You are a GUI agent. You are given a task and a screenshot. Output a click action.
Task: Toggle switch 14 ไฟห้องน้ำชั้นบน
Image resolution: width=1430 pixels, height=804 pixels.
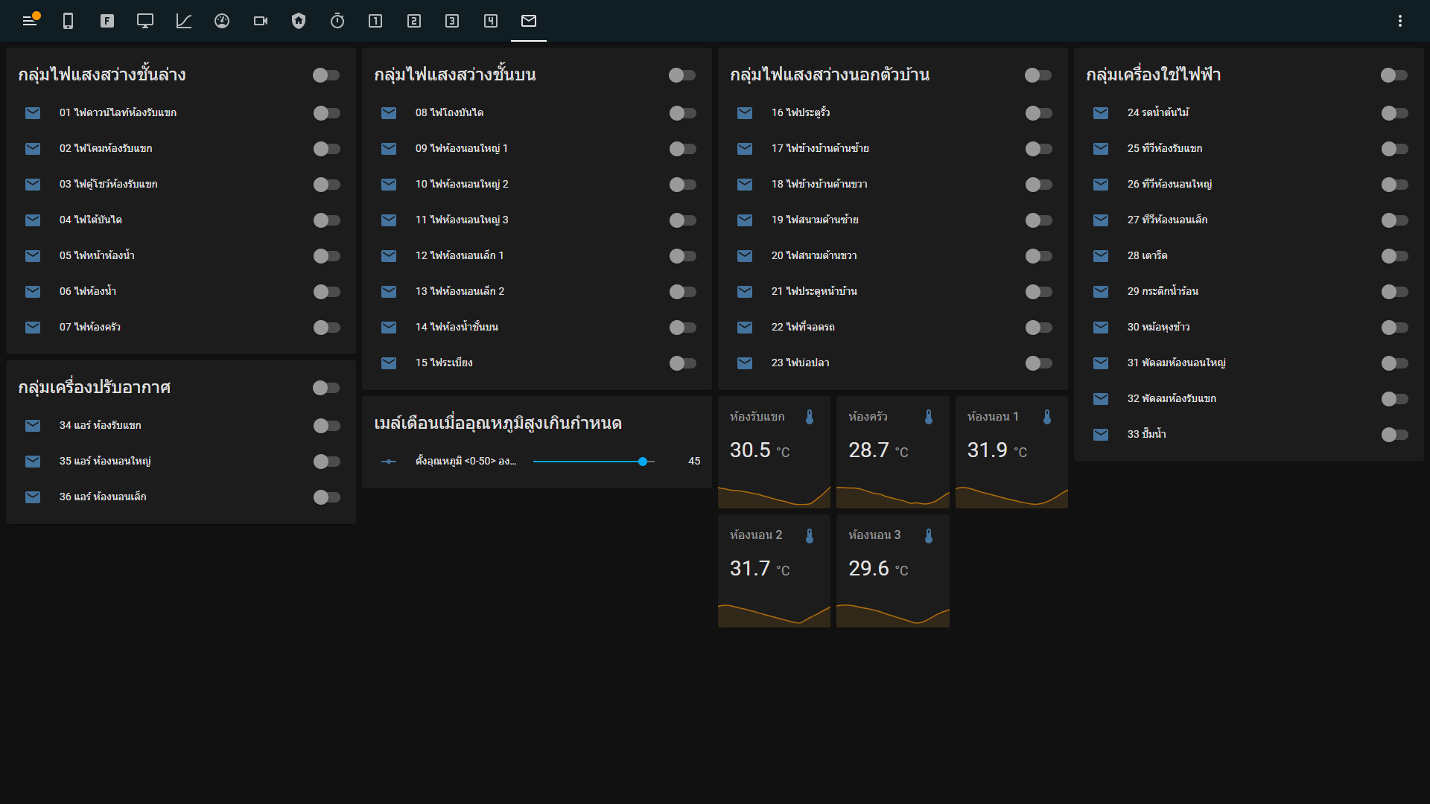(x=682, y=328)
